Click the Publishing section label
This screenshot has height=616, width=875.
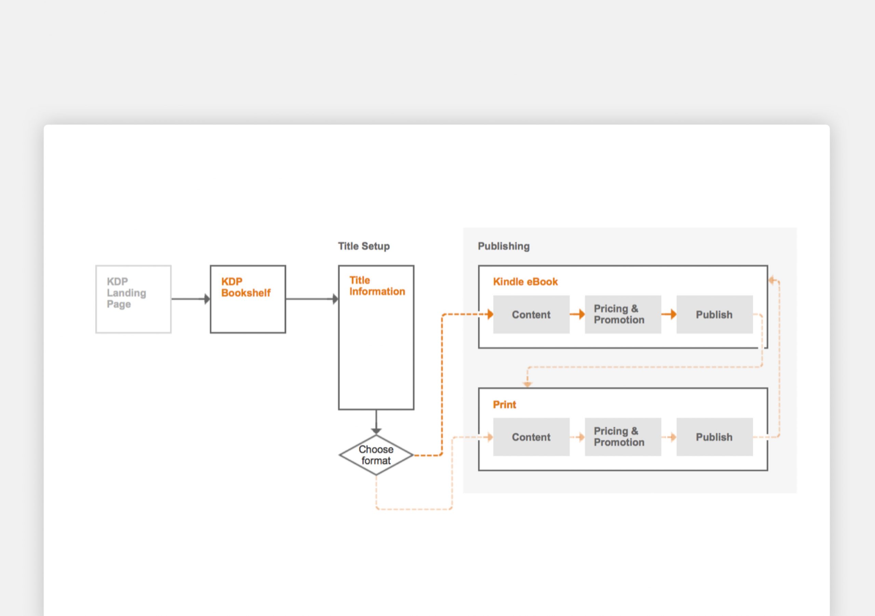coord(504,246)
